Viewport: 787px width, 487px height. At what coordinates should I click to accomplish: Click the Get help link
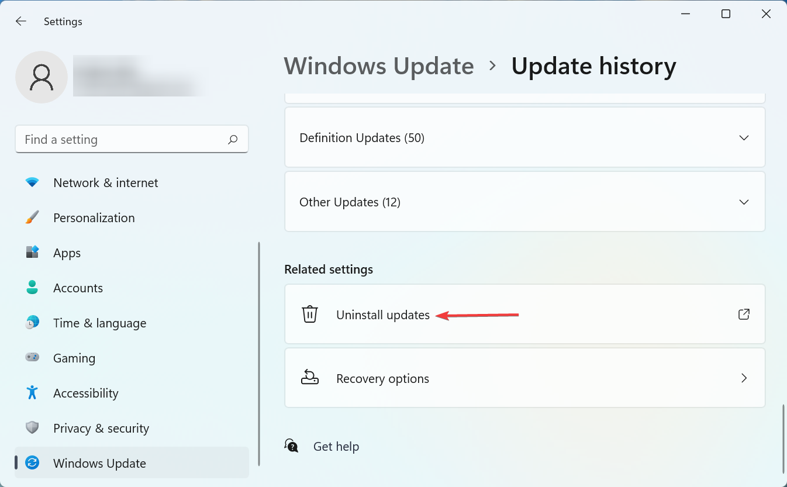coord(336,447)
